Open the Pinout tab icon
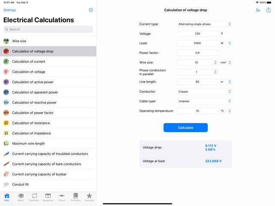Screen dimensions: 275x206 (62, 197)
